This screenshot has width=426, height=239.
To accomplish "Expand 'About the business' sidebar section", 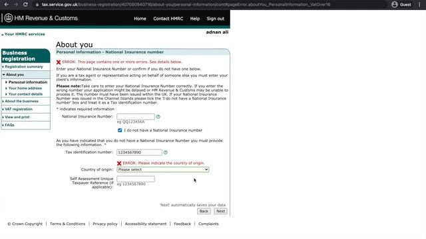I will click(x=21, y=101).
